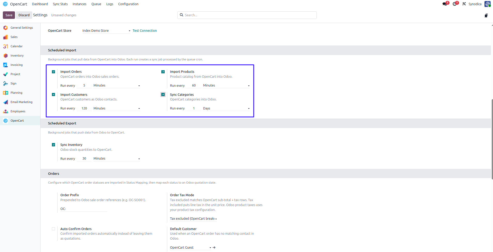This screenshot has height=252, width=493.
Task: Click Import Orders run every value field
Action: tap(84, 85)
